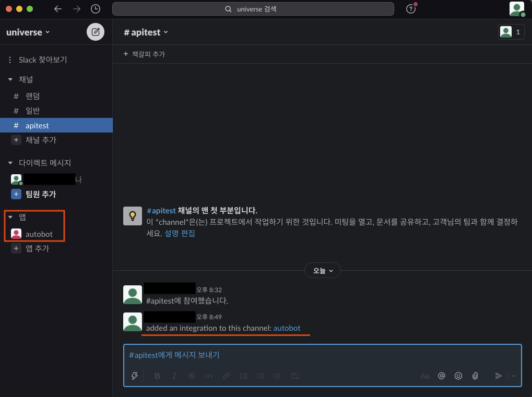Insert a code block

pyautogui.click(x=294, y=376)
